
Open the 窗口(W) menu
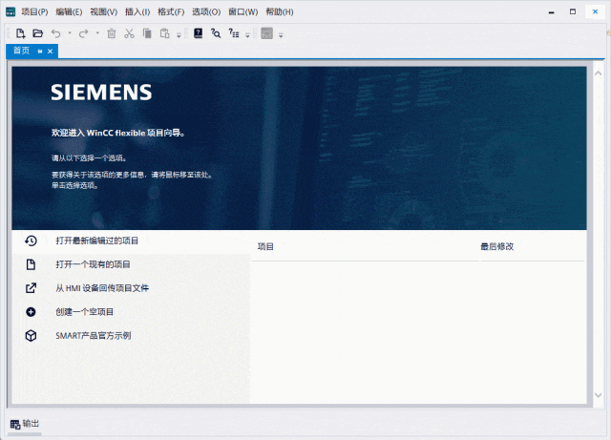pos(242,12)
